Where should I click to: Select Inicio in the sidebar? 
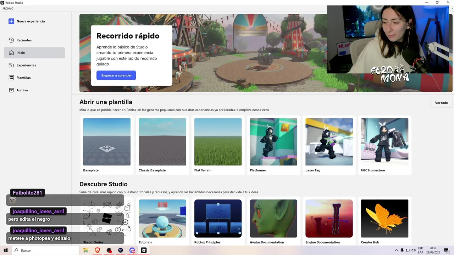tap(34, 52)
